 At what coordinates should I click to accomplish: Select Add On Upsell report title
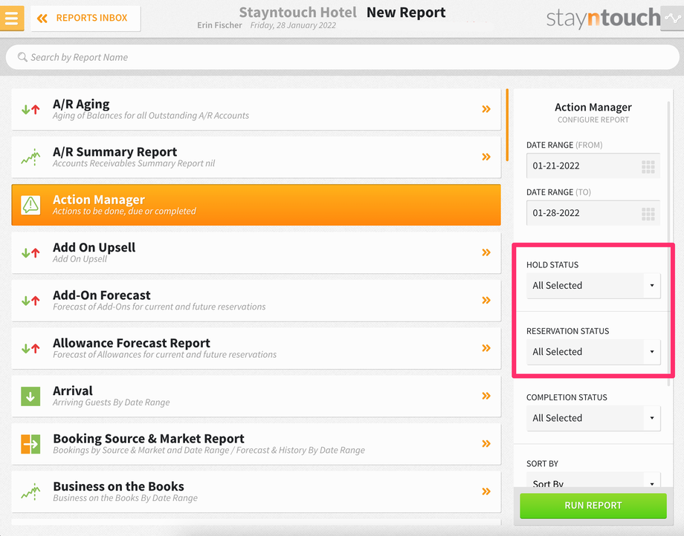94,247
